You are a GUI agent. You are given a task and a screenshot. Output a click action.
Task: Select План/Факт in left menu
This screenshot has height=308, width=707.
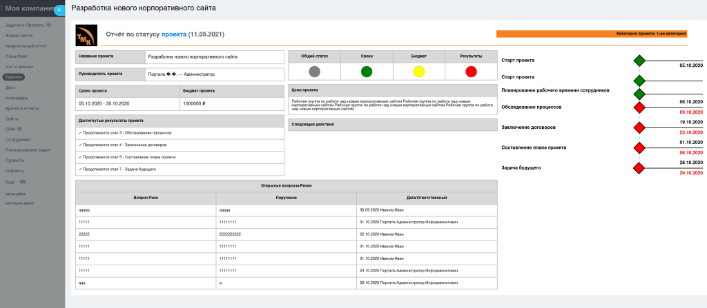17,57
